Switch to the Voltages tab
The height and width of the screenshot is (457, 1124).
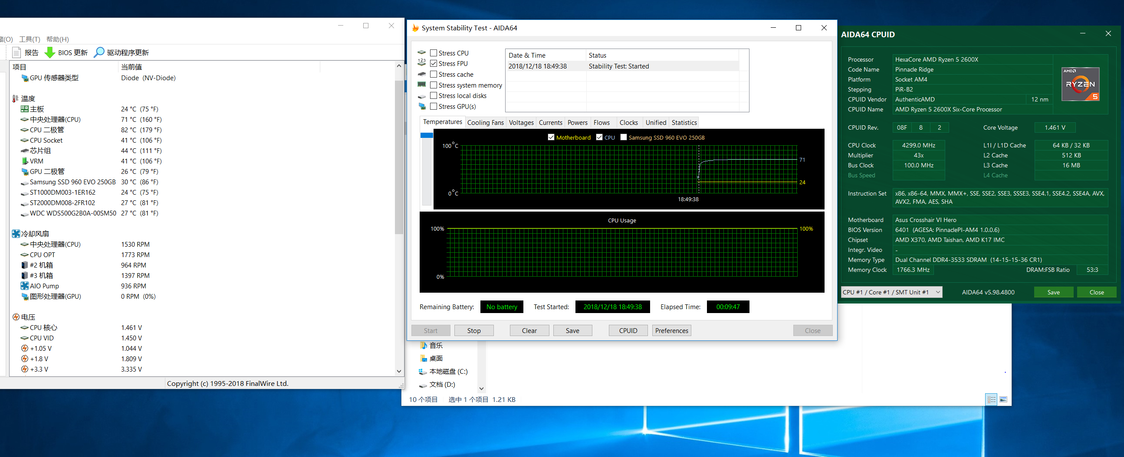point(521,123)
